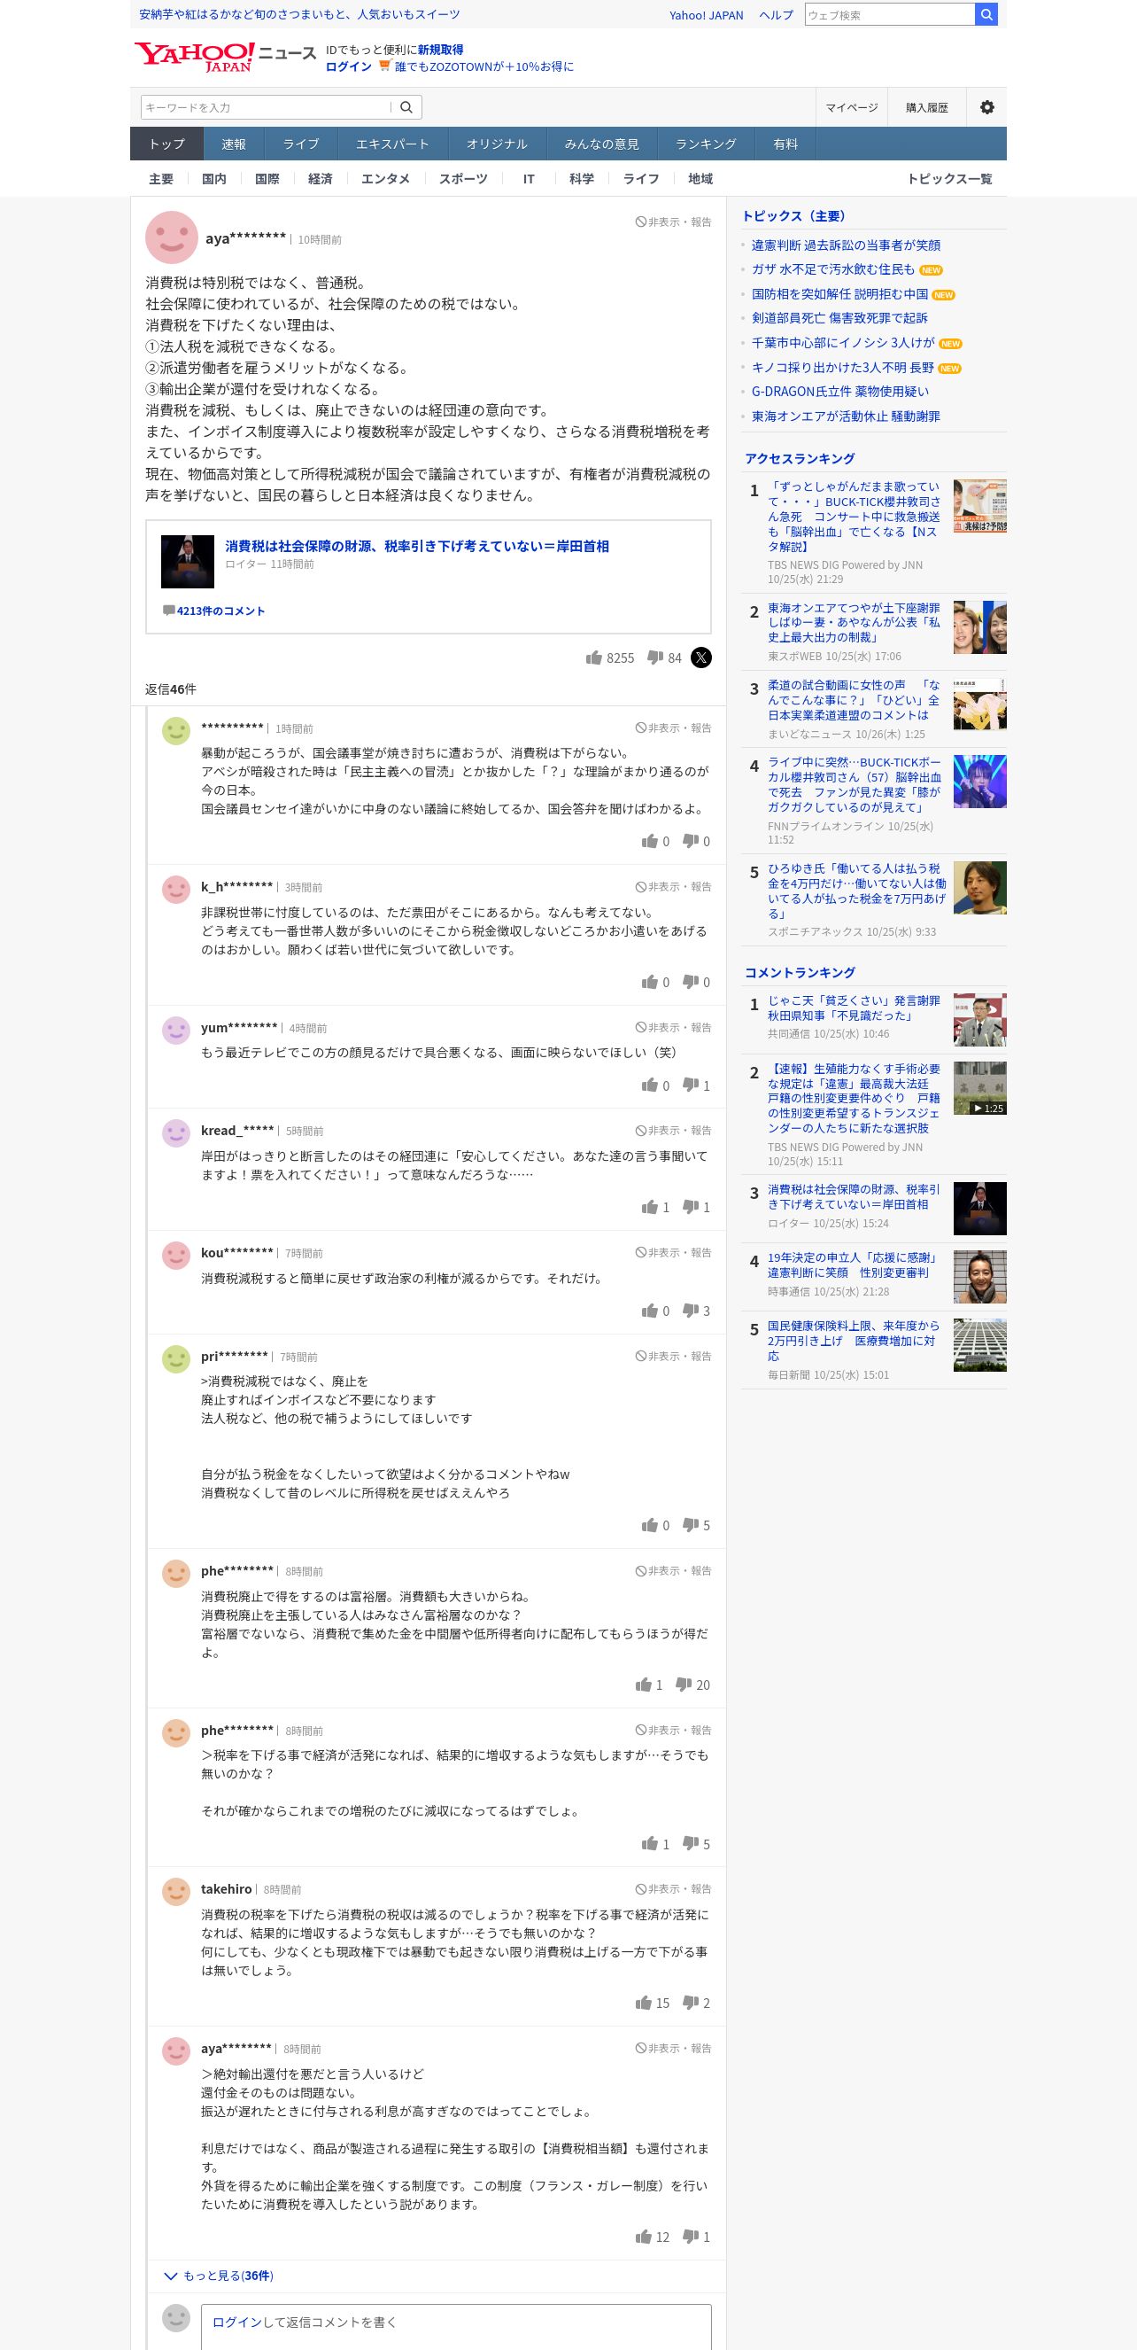This screenshot has height=2350, width=1137.
Task: Click 新規取得 ID registration link
Action: (x=440, y=50)
